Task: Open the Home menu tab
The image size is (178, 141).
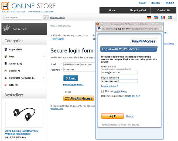Action: tap(112, 10)
